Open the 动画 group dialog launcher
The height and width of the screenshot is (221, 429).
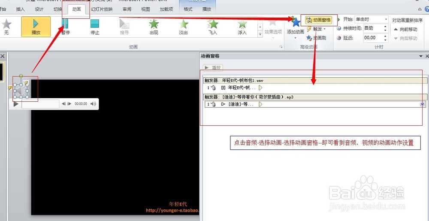[281, 47]
